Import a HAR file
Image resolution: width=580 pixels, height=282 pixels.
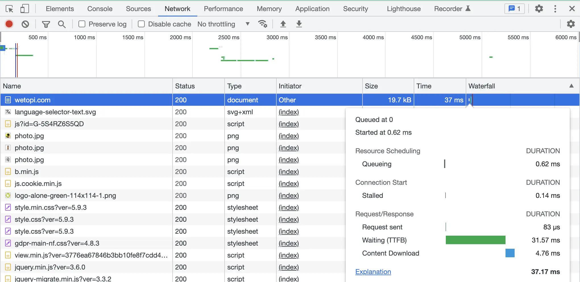coord(283,24)
